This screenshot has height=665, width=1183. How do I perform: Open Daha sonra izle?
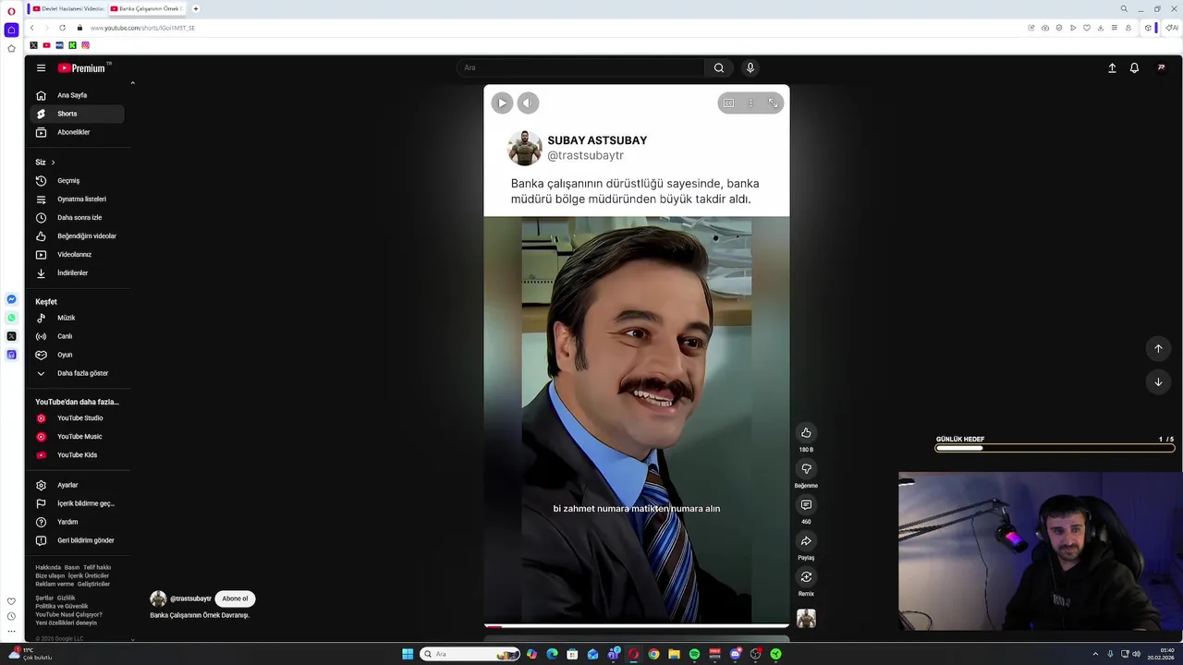tap(77, 218)
